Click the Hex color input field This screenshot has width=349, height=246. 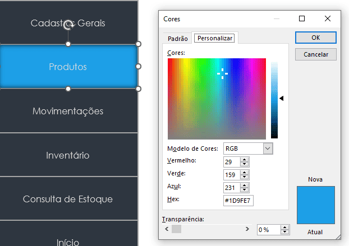click(x=238, y=199)
